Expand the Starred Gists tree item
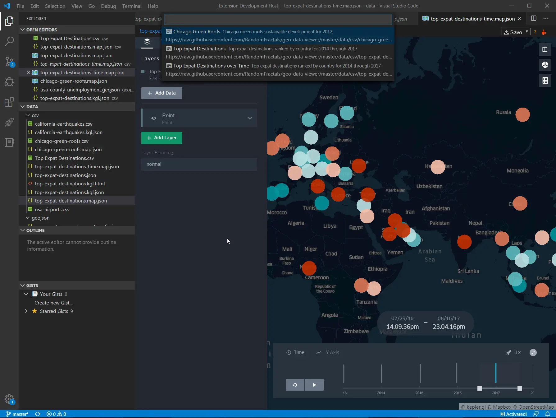The image size is (556, 418). coord(26,311)
